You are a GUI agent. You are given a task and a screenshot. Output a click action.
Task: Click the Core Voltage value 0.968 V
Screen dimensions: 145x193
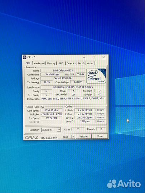pos(78,82)
